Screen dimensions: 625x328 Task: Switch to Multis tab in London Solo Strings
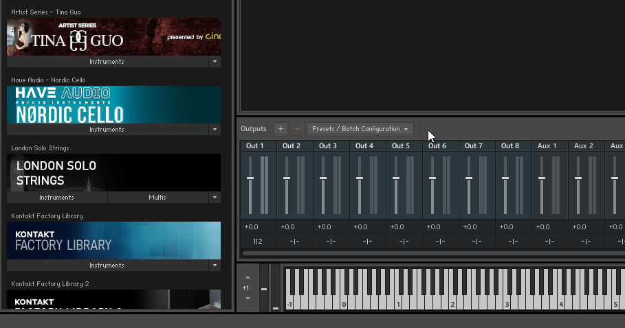(157, 198)
